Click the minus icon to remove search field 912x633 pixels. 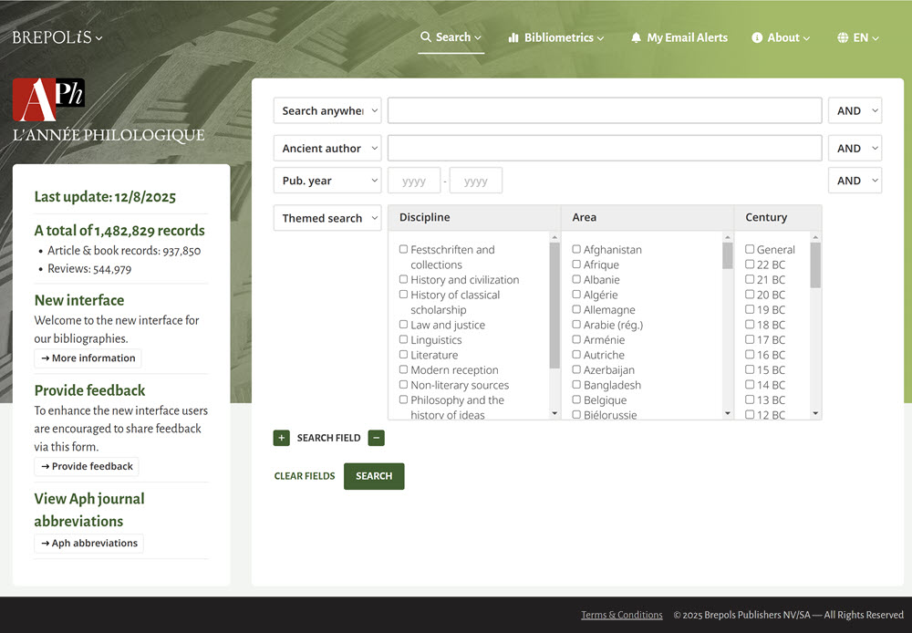[x=376, y=438]
